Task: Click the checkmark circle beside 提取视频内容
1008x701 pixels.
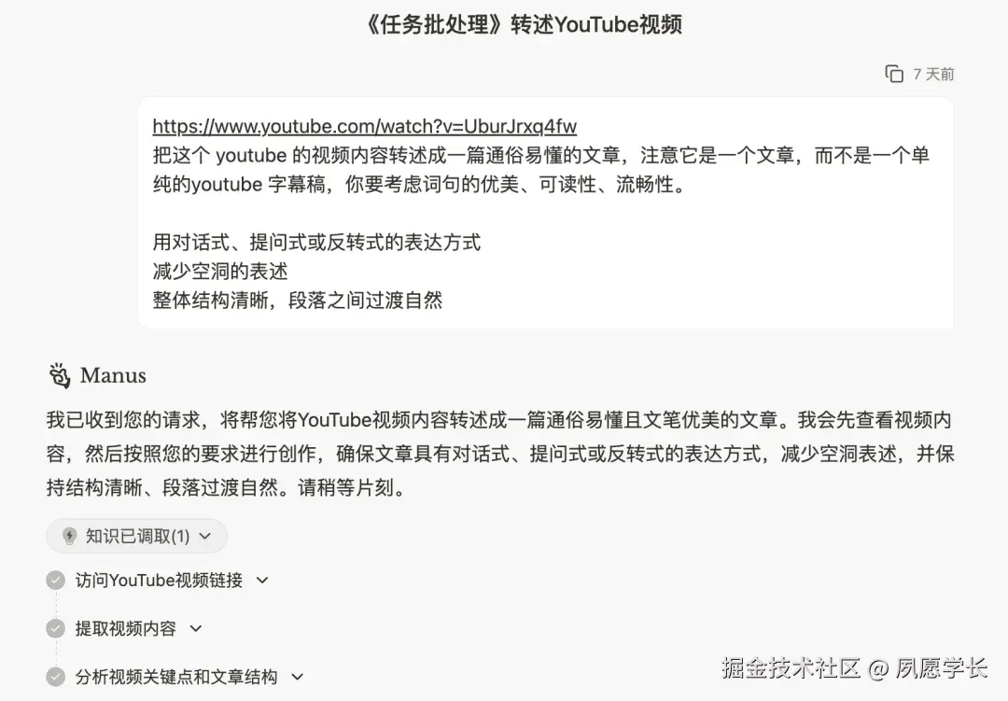Action: [x=56, y=628]
